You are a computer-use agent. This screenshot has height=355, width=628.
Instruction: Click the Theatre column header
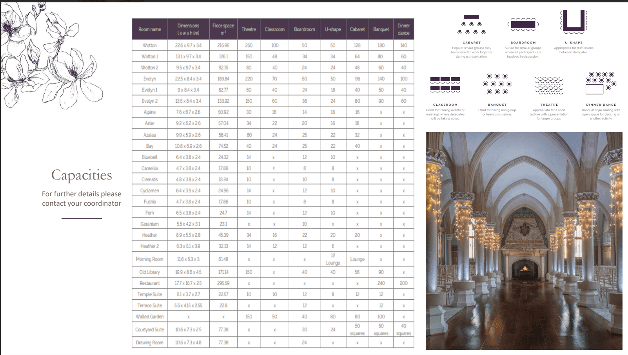pos(249,29)
